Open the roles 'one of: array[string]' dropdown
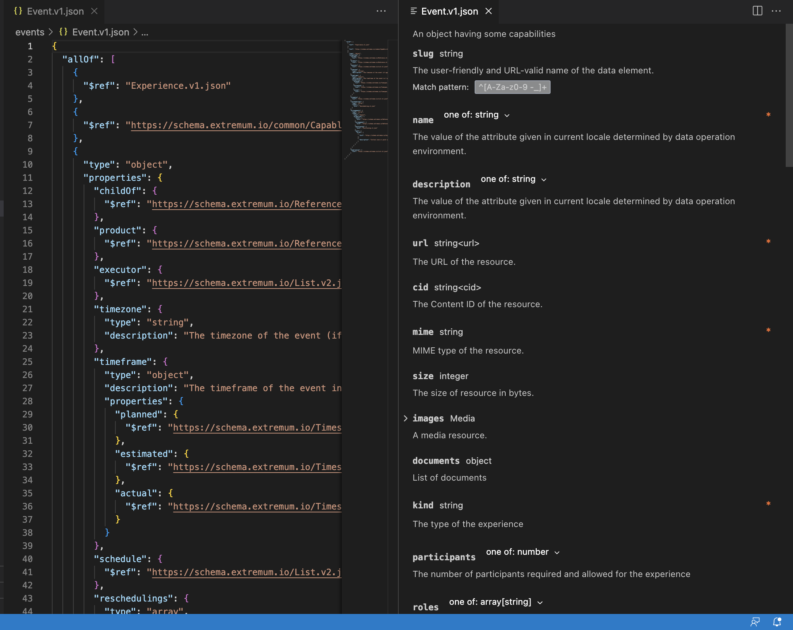The image size is (793, 630). click(495, 602)
